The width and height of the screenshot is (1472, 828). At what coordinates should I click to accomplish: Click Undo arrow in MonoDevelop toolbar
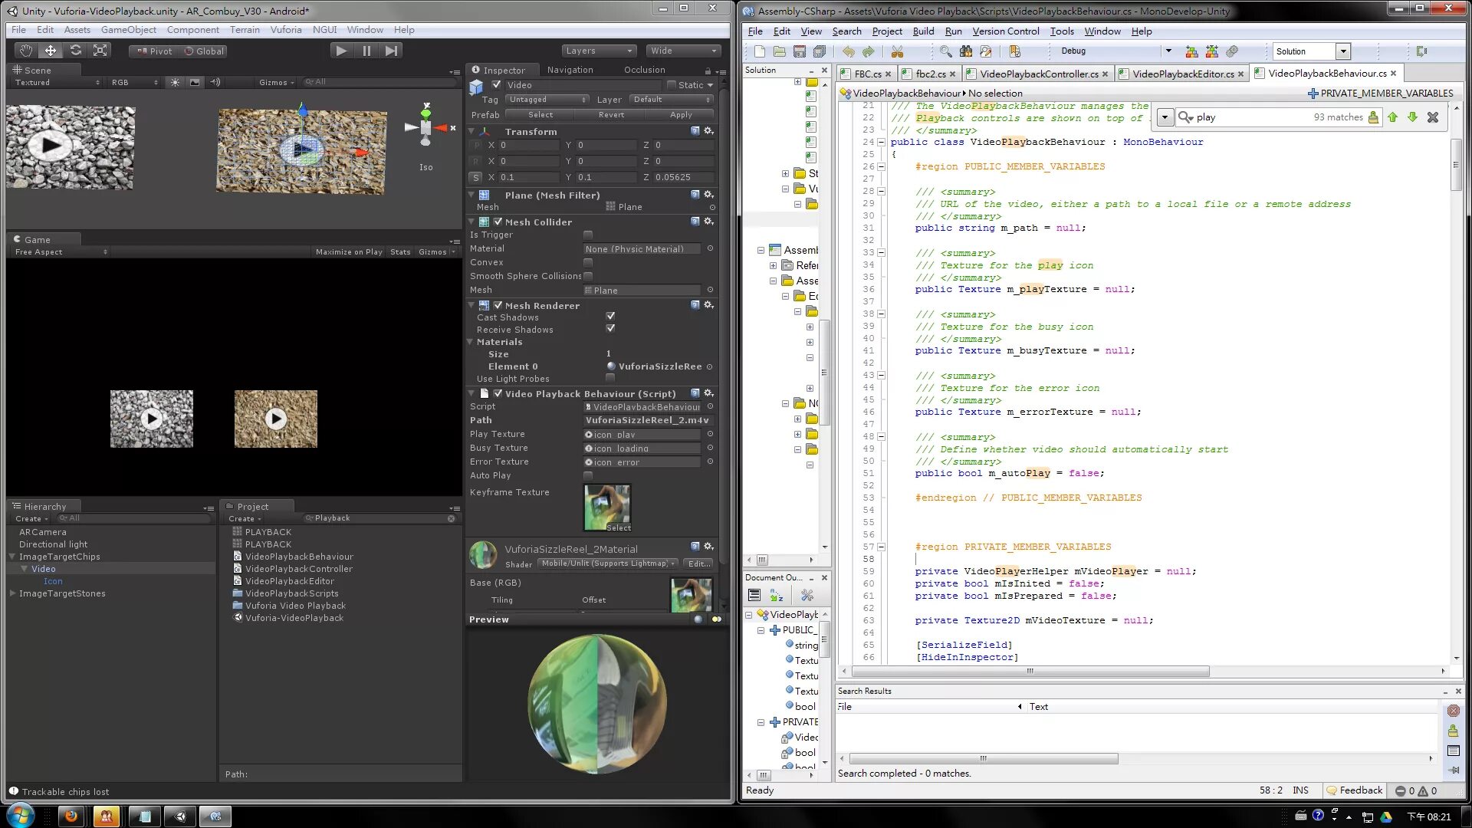click(x=848, y=51)
